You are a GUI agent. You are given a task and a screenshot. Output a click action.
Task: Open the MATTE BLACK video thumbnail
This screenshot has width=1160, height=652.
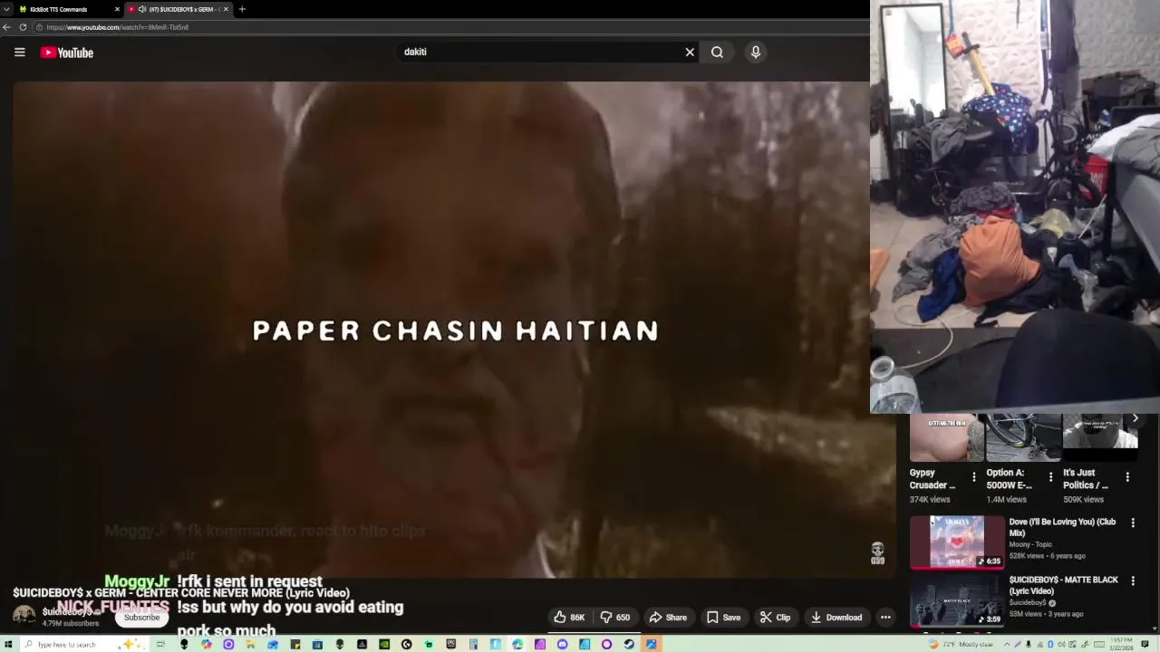tap(957, 599)
